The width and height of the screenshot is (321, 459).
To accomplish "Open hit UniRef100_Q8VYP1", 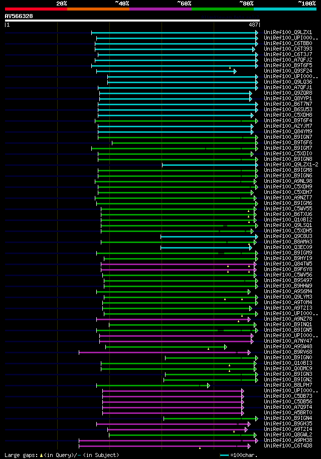I will point(288,98).
